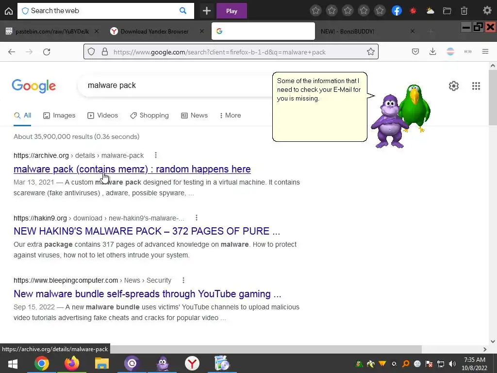Viewport: 497px width, 373px height.
Task: Open options for the bleepingcomputer.com result
Action: coord(183,280)
